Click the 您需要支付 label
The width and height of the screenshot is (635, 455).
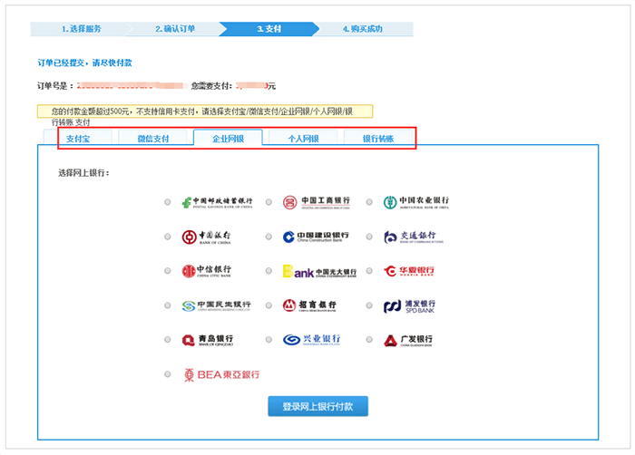click(211, 86)
